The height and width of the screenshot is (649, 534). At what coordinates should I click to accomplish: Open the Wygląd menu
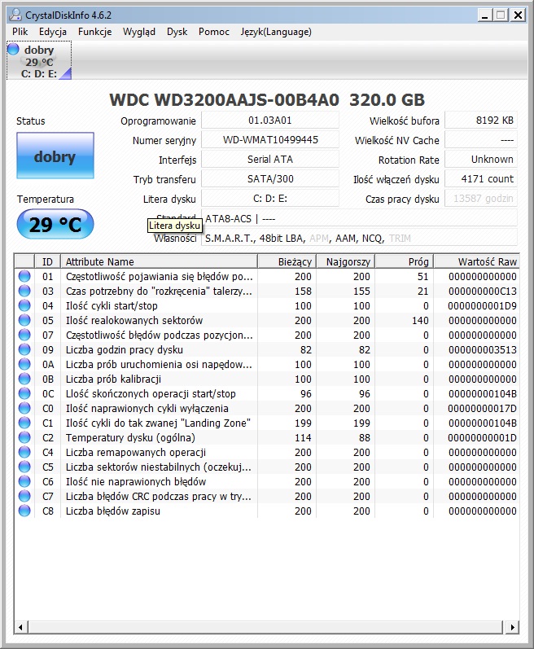(x=139, y=32)
